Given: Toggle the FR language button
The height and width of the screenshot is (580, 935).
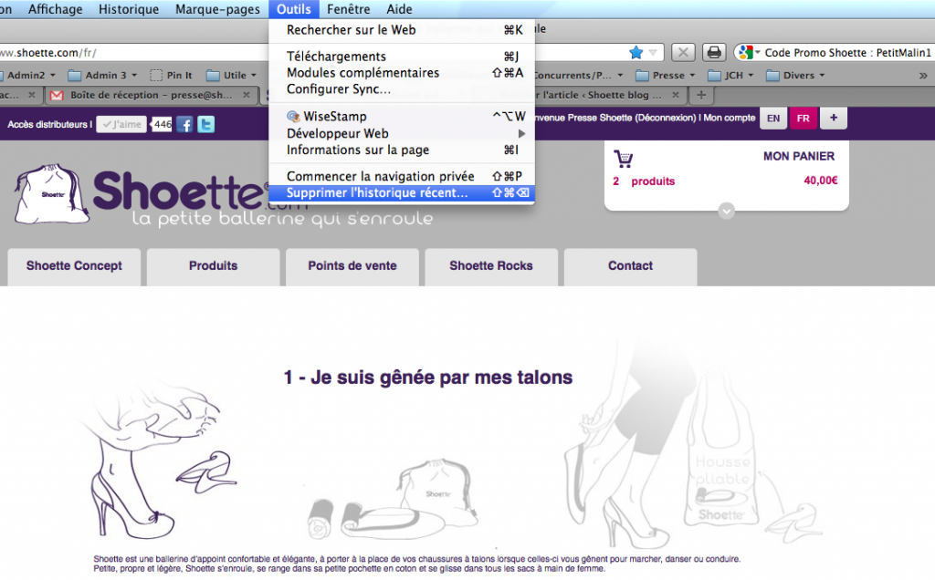Looking at the screenshot, I should (x=803, y=118).
